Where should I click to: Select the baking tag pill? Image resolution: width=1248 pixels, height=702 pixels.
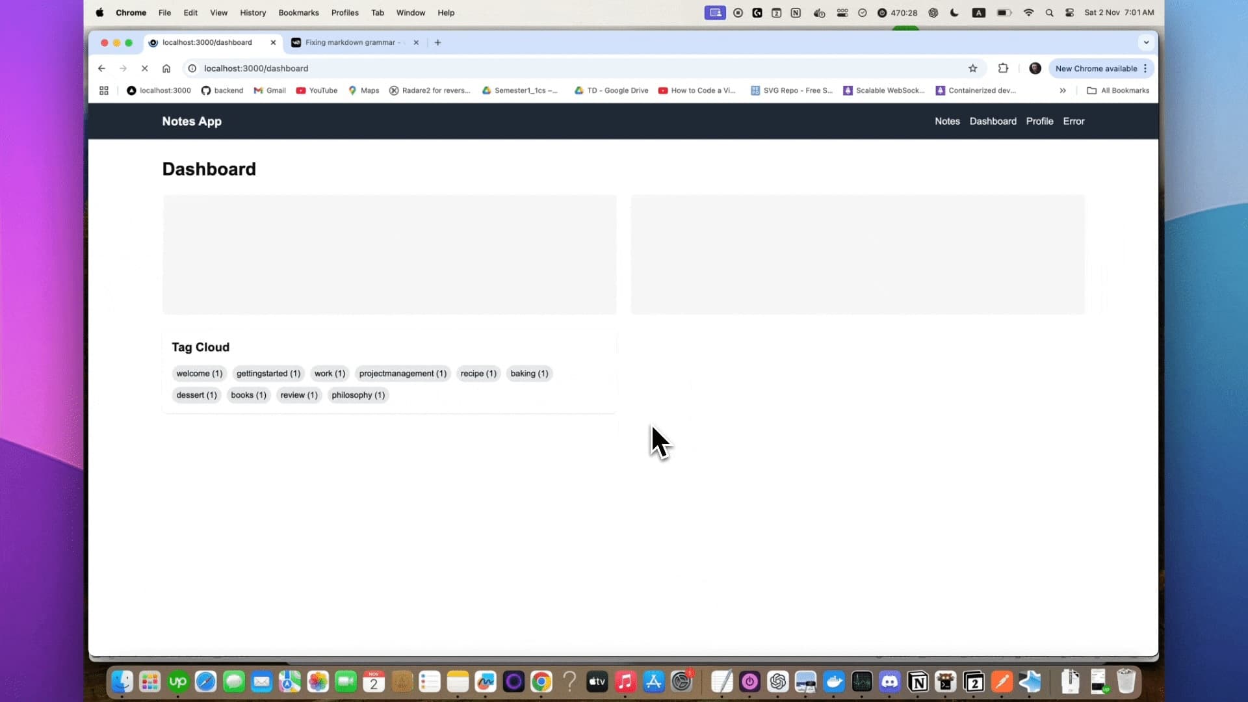(x=530, y=373)
